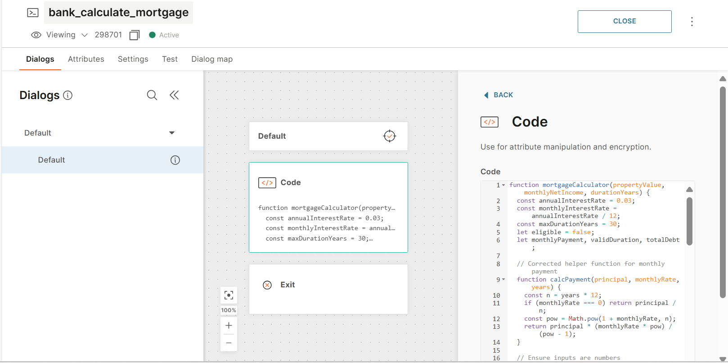Screen dimensions: 728x363
Task: Click the copy ID icon next to 298701
Action: (x=134, y=35)
